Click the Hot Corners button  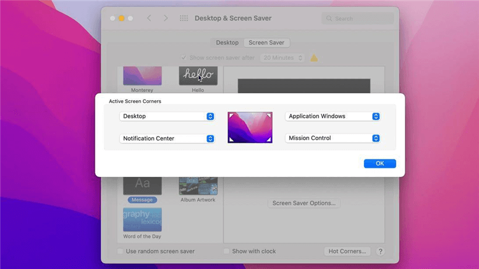347,251
